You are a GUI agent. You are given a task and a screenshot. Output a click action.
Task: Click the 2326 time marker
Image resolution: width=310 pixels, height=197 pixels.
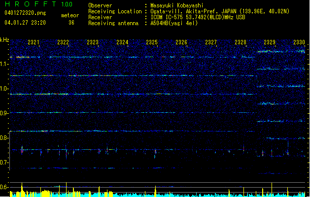pyautogui.click(x=181, y=42)
